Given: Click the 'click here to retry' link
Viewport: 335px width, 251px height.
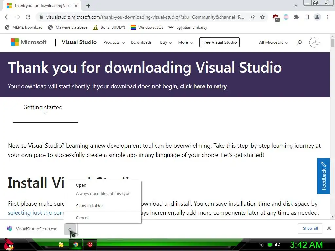Looking at the screenshot, I should pos(203,86).
